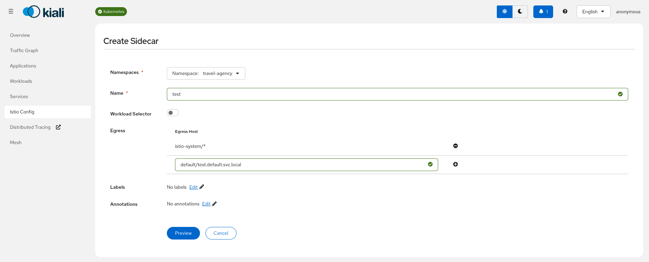The width and height of the screenshot is (649, 262).
Task: Switch to dark theme
Action: [x=520, y=12]
